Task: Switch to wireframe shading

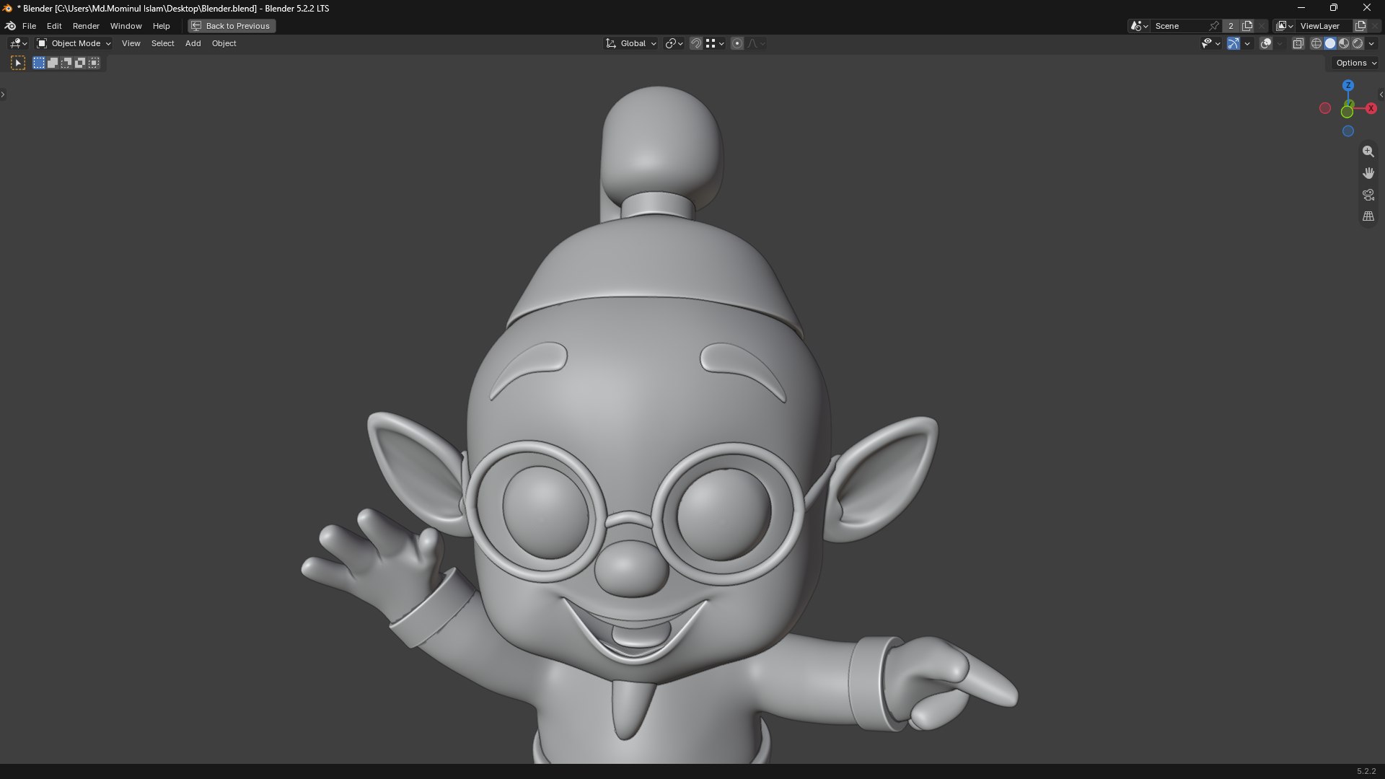Action: 1316,44
